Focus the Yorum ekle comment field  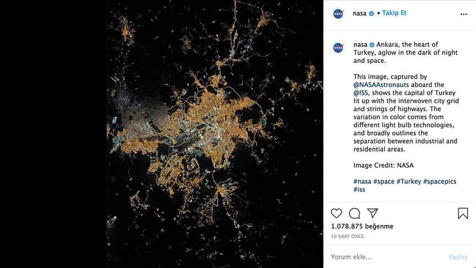coord(386,257)
